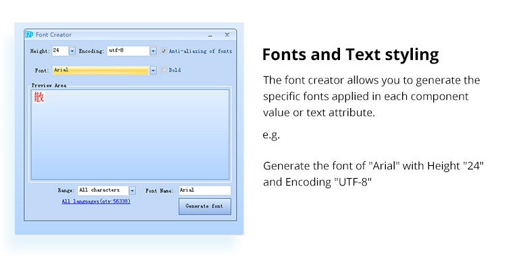Open the Height dropdown arrow
Screen dimensions: 506x276
tap(72, 51)
